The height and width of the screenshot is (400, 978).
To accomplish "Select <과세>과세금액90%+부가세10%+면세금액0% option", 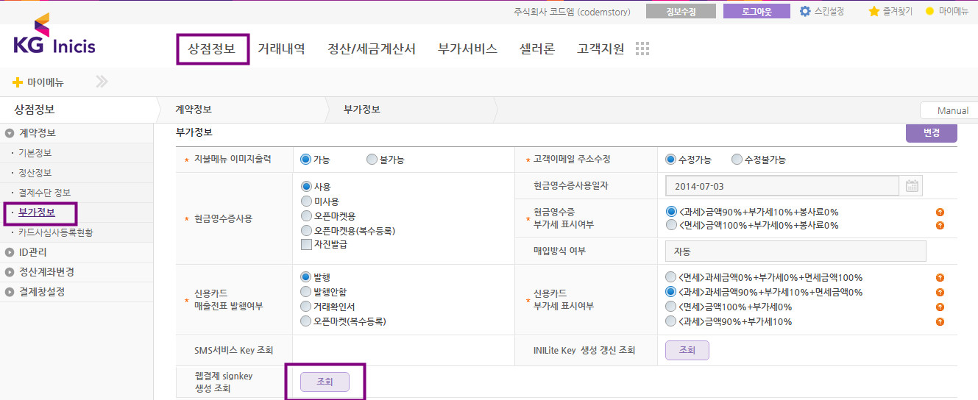I will [670, 292].
